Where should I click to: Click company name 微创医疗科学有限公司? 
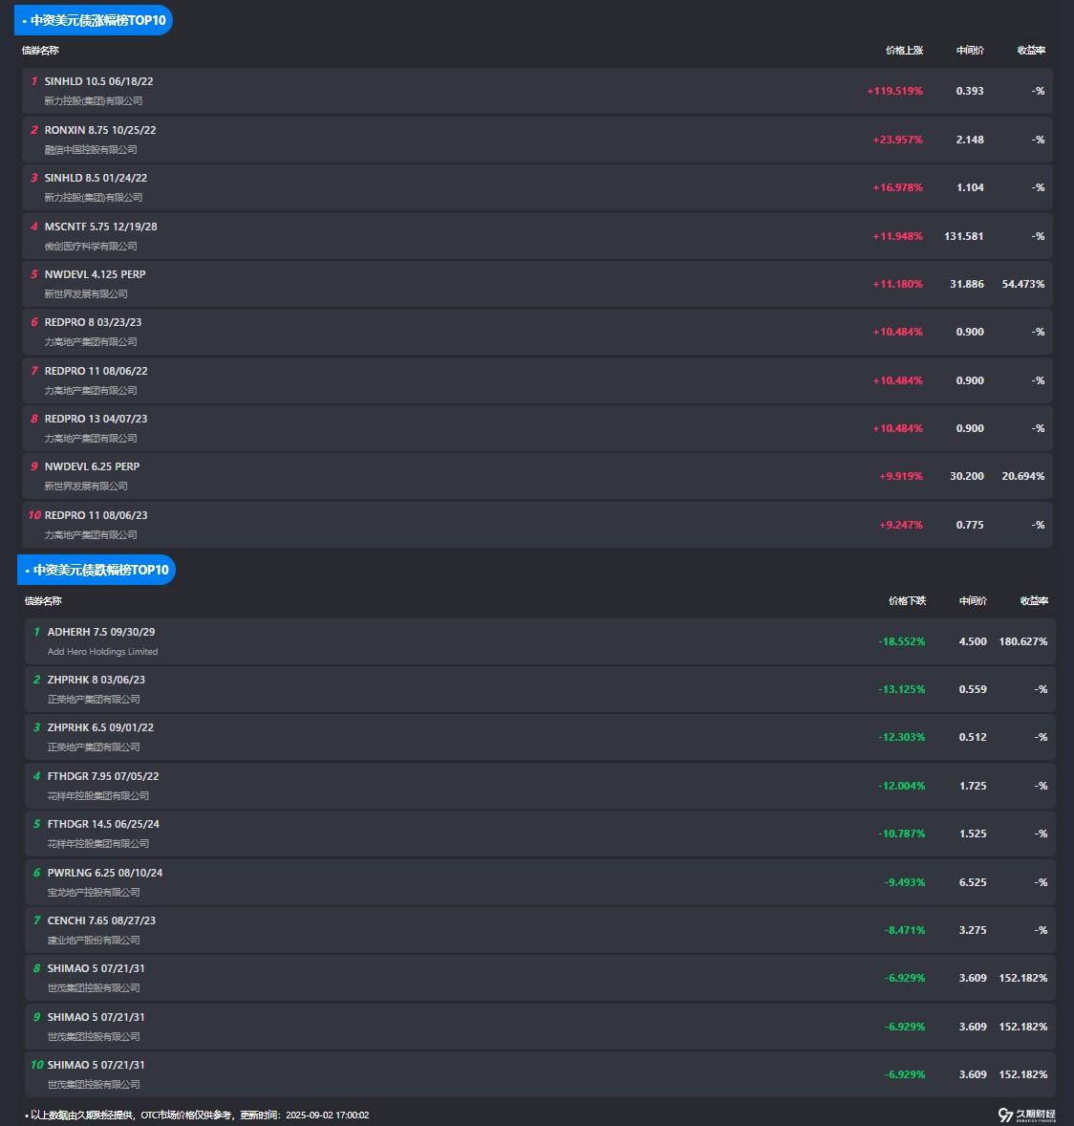click(x=91, y=246)
